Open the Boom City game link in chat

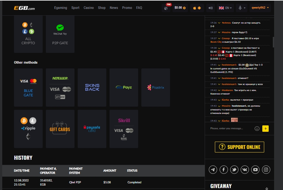coord(216,42)
